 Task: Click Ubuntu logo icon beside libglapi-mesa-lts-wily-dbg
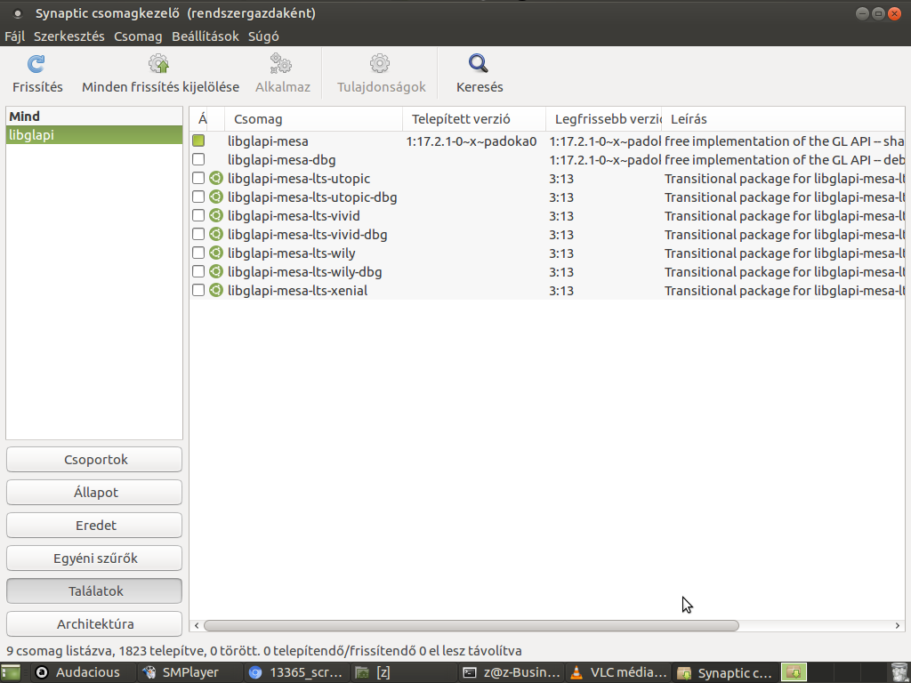pyautogui.click(x=216, y=271)
